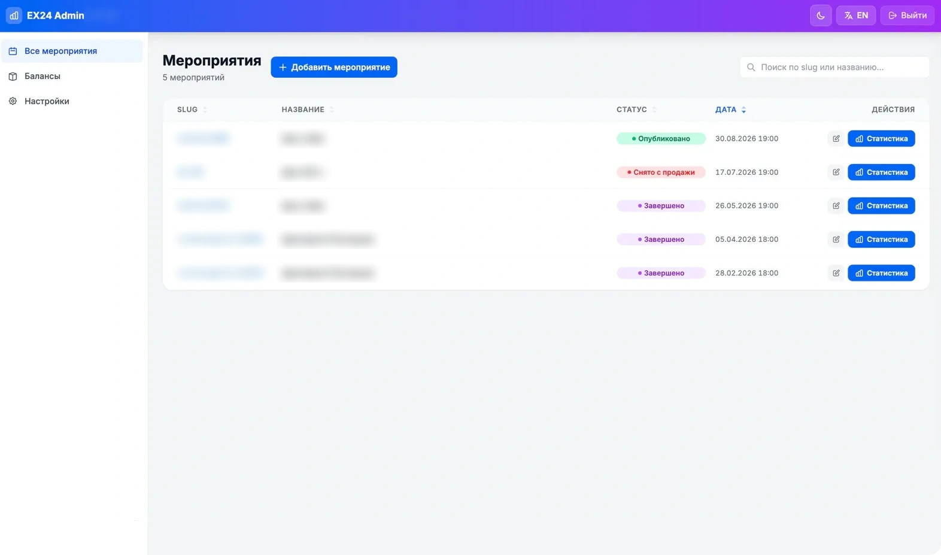
Task: Open Статистика for the 28.02.2026 event
Action: [881, 272]
